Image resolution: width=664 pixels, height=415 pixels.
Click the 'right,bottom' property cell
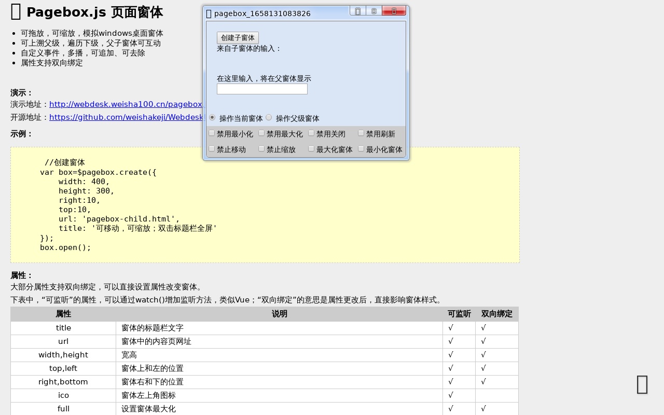pyautogui.click(x=63, y=382)
